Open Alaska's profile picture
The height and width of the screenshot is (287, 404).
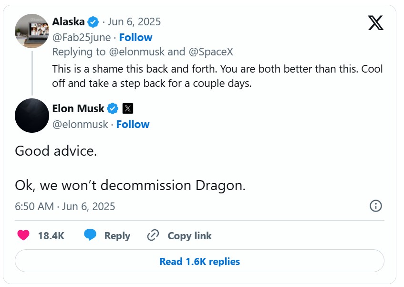[32, 31]
